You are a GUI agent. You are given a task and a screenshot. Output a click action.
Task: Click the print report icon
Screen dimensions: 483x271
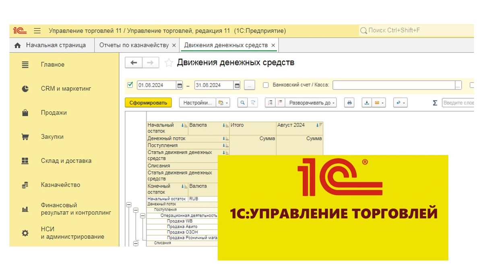click(x=349, y=102)
